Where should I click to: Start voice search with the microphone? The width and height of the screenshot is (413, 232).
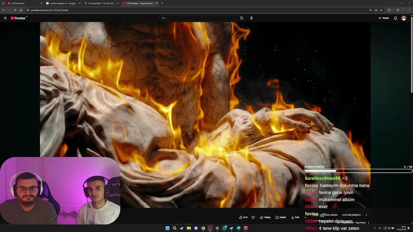click(251, 18)
